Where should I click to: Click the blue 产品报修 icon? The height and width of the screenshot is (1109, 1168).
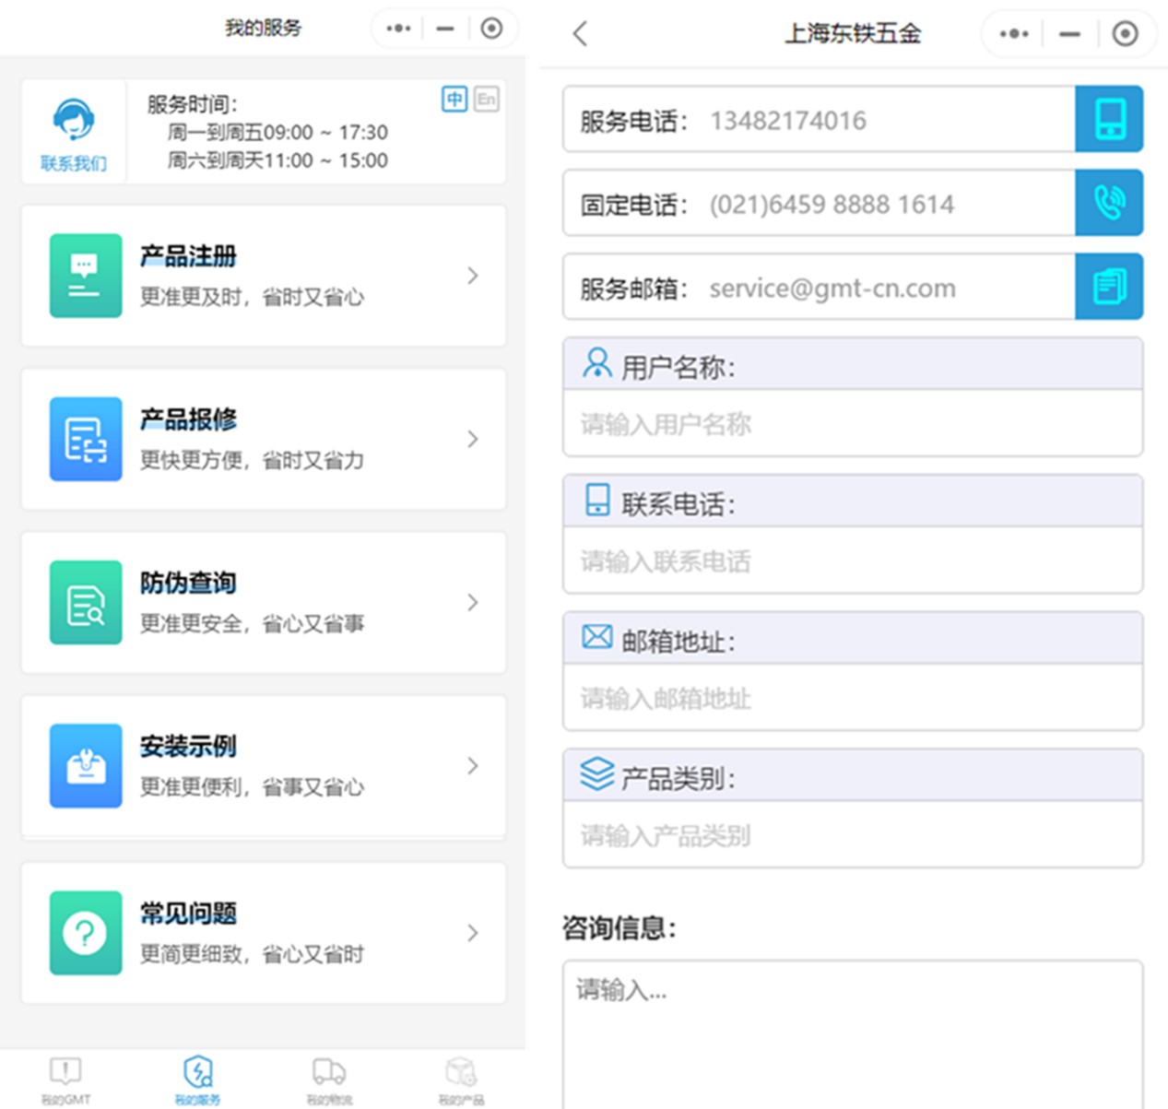[86, 439]
